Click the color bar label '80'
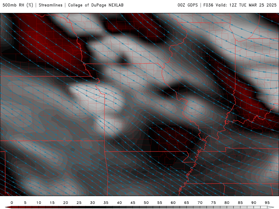 point(227,203)
